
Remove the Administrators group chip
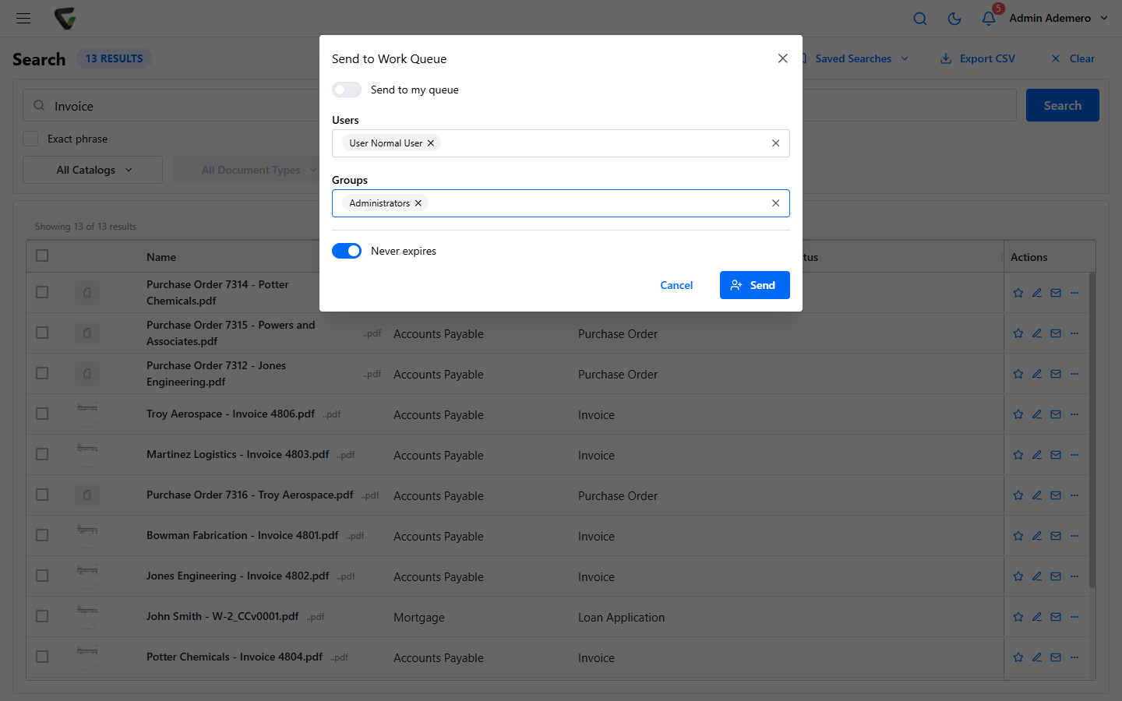click(418, 203)
